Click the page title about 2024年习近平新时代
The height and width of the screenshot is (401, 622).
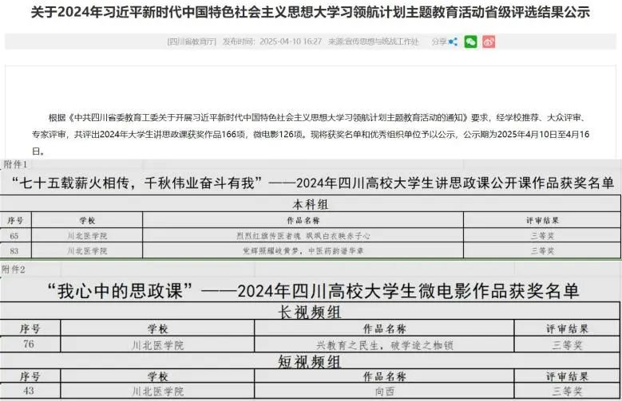tap(311, 13)
